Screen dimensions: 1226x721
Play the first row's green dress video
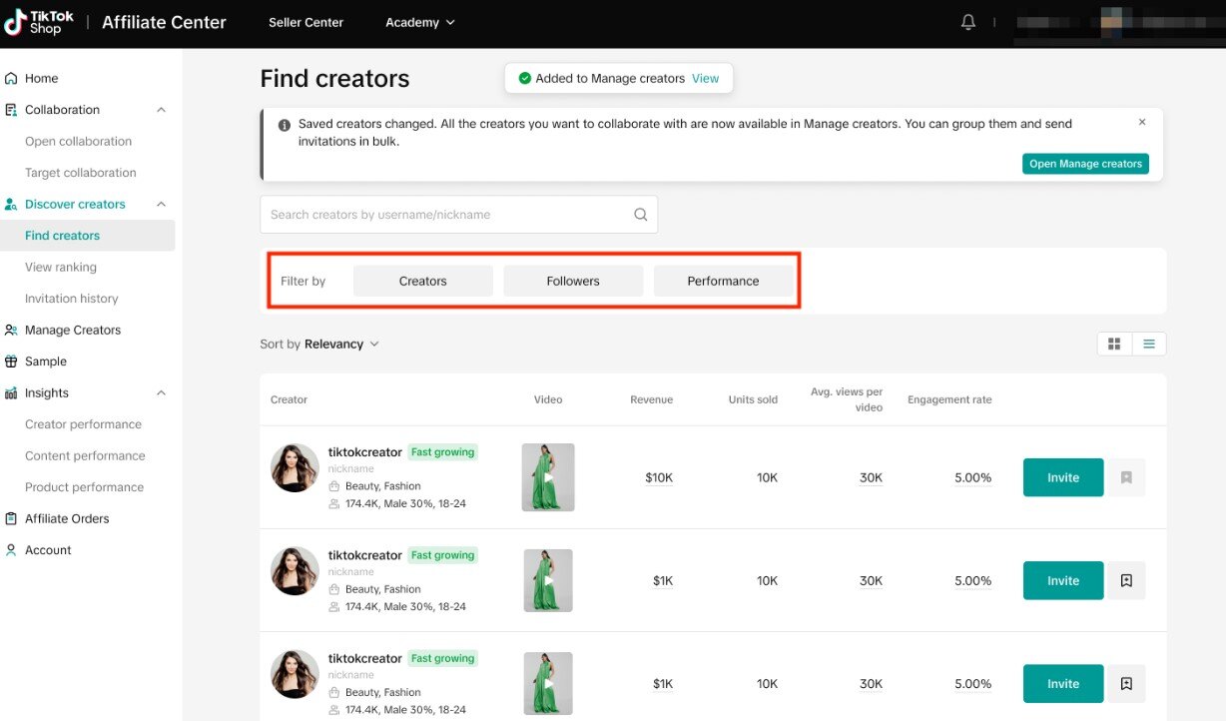pyautogui.click(x=548, y=477)
